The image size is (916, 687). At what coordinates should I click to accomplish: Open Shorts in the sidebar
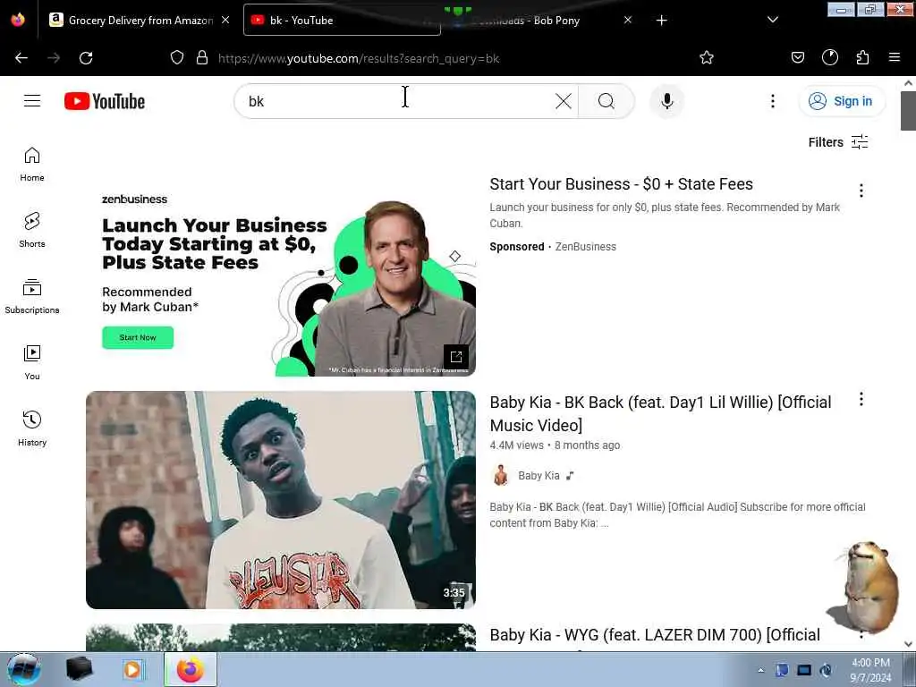point(32,230)
